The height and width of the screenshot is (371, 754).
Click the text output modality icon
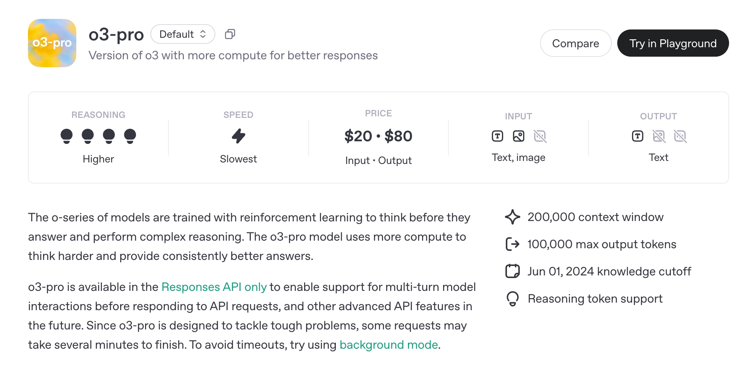pos(638,136)
